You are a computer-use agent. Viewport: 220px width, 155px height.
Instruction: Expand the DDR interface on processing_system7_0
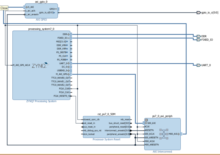68,34
